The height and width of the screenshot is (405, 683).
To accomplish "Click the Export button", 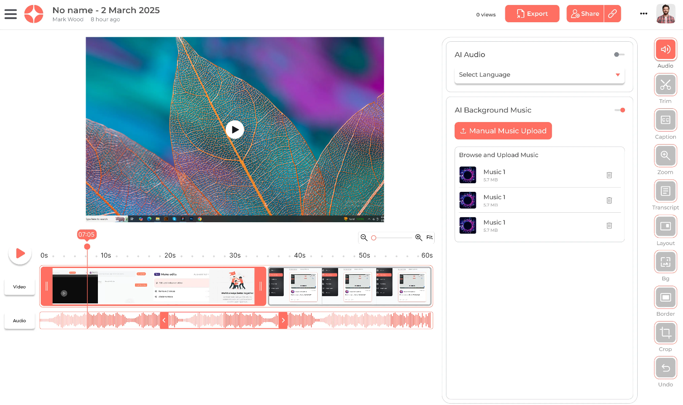I will (532, 14).
